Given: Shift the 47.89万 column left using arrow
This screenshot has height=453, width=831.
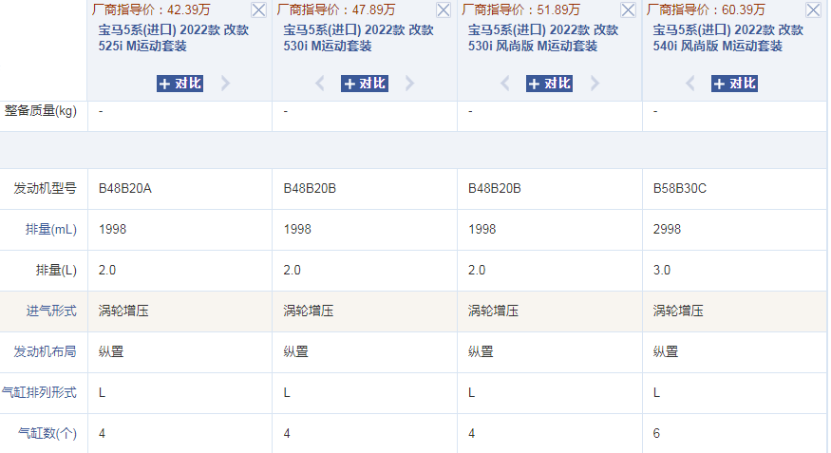Looking at the screenshot, I should click(321, 84).
